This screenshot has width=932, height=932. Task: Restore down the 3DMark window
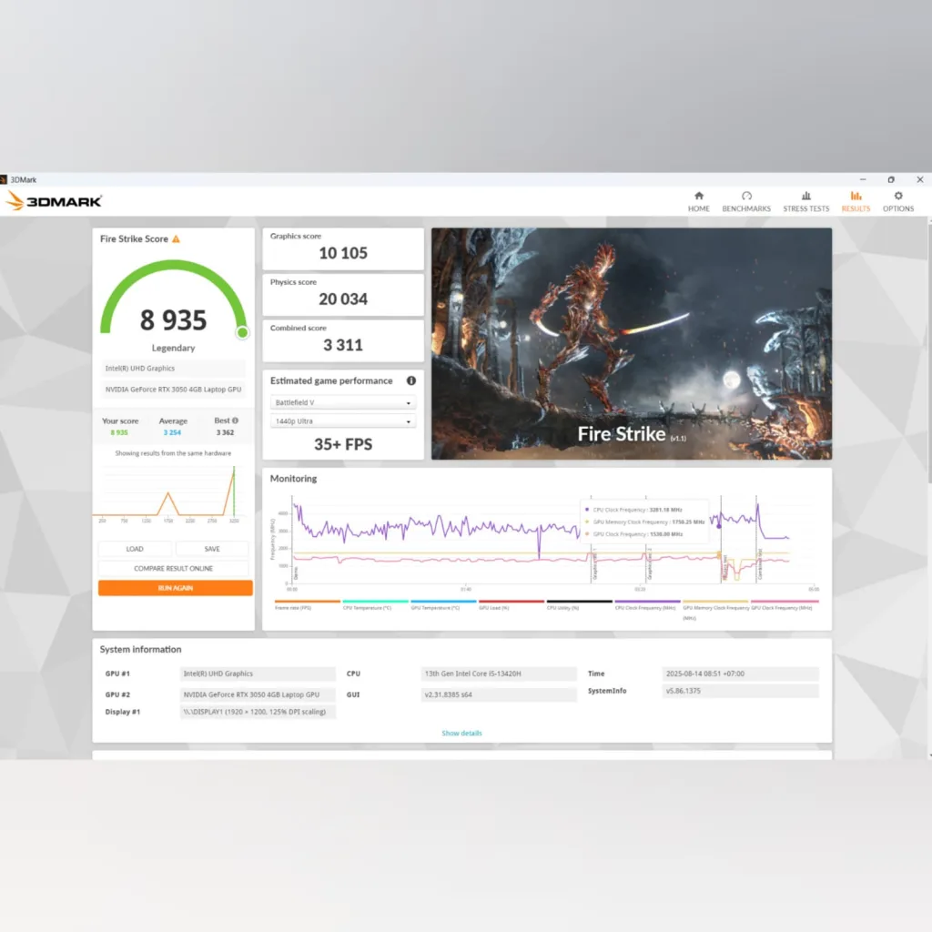890,179
